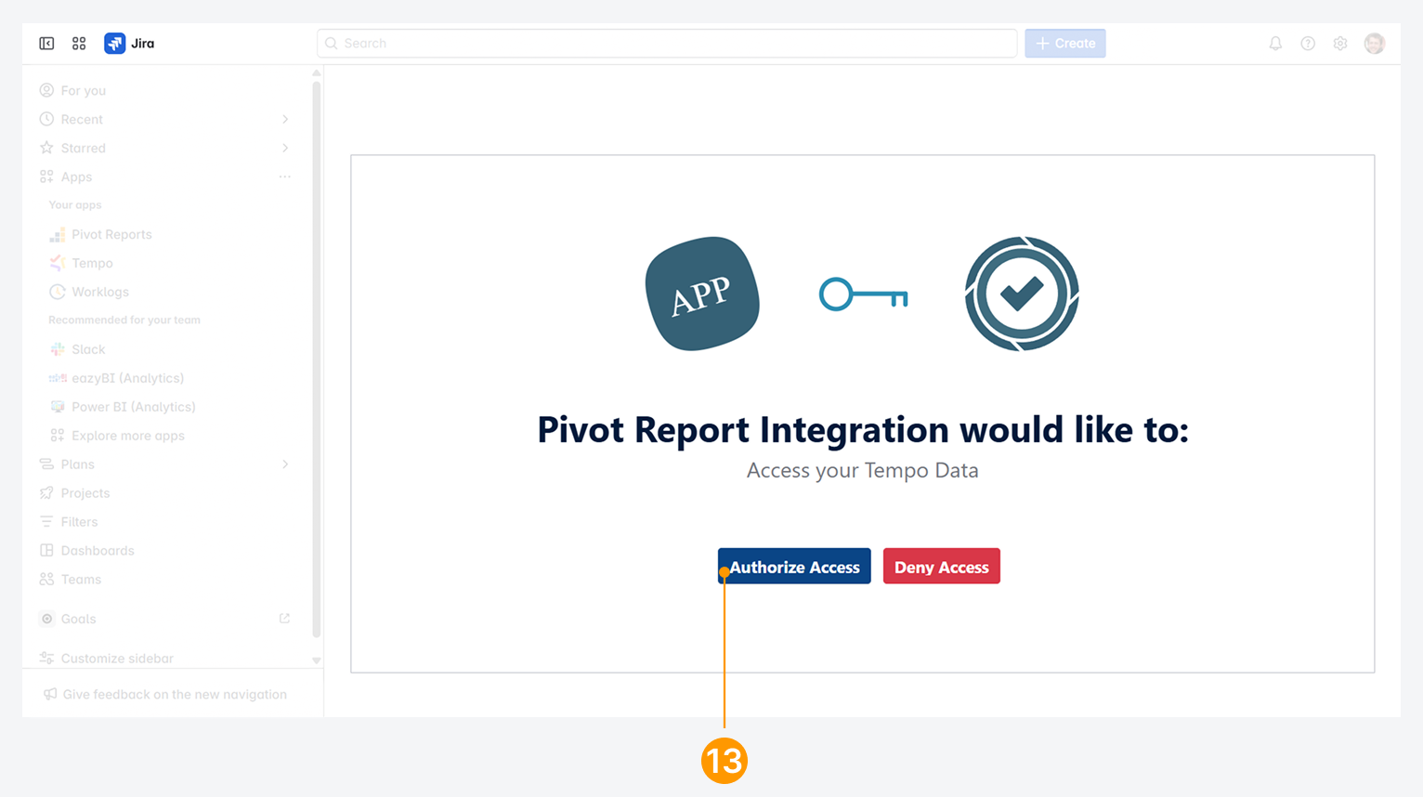
Task: Open the user profile avatar
Action: (1375, 44)
